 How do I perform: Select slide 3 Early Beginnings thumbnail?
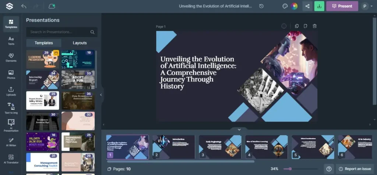pyautogui.click(x=220, y=147)
